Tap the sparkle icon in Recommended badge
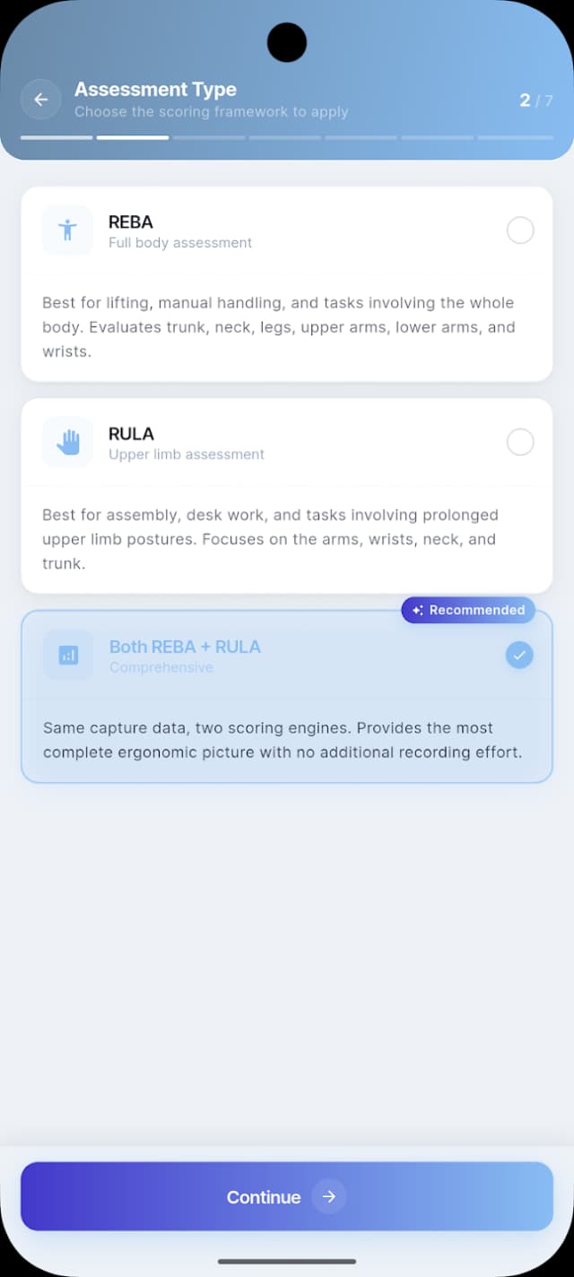Image resolution: width=574 pixels, height=1277 pixels. click(x=416, y=610)
